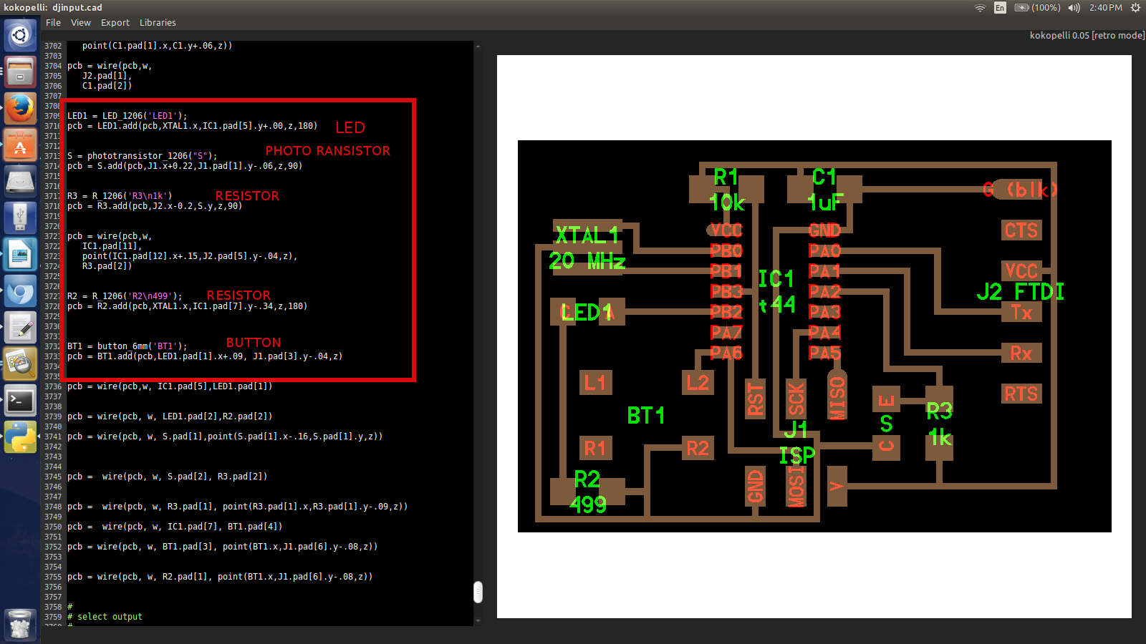1146x644 pixels.
Task: Open the File menu
Action: click(53, 23)
